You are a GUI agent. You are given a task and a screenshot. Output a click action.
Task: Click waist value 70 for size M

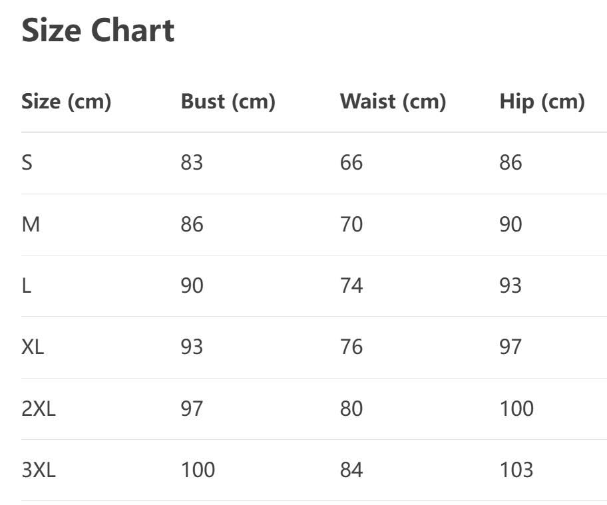point(351,224)
